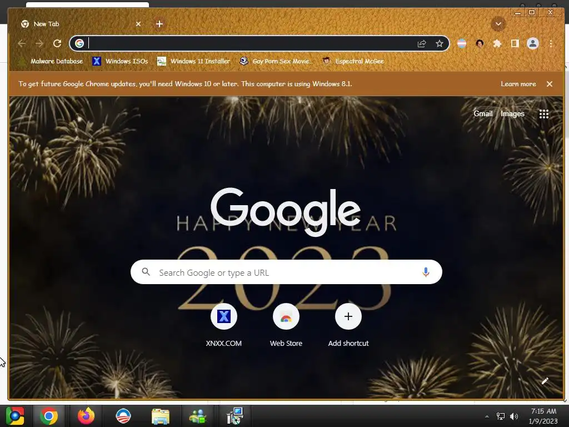
Task: Expand the tab search chevron button
Action: point(498,24)
